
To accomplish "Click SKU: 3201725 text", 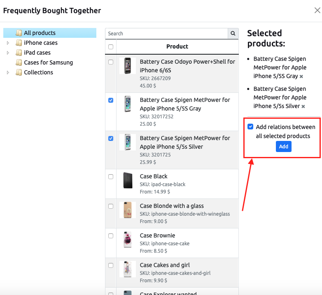I will coord(155,154).
